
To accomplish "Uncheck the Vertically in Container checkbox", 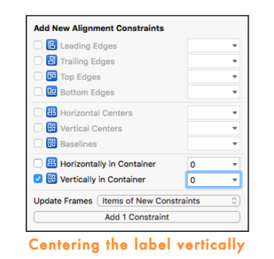I will coord(38,179).
